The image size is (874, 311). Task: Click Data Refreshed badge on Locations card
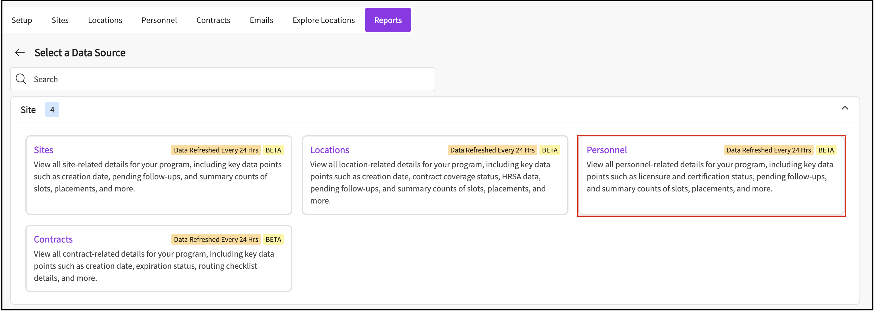click(492, 150)
